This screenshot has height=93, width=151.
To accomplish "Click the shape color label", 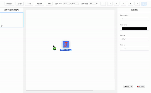I will pyautogui.click(x=124, y=25).
